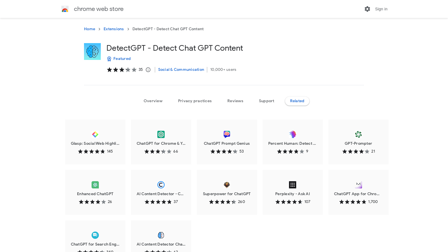Click the ChatGPT Prompt Genius icon

point(227,134)
